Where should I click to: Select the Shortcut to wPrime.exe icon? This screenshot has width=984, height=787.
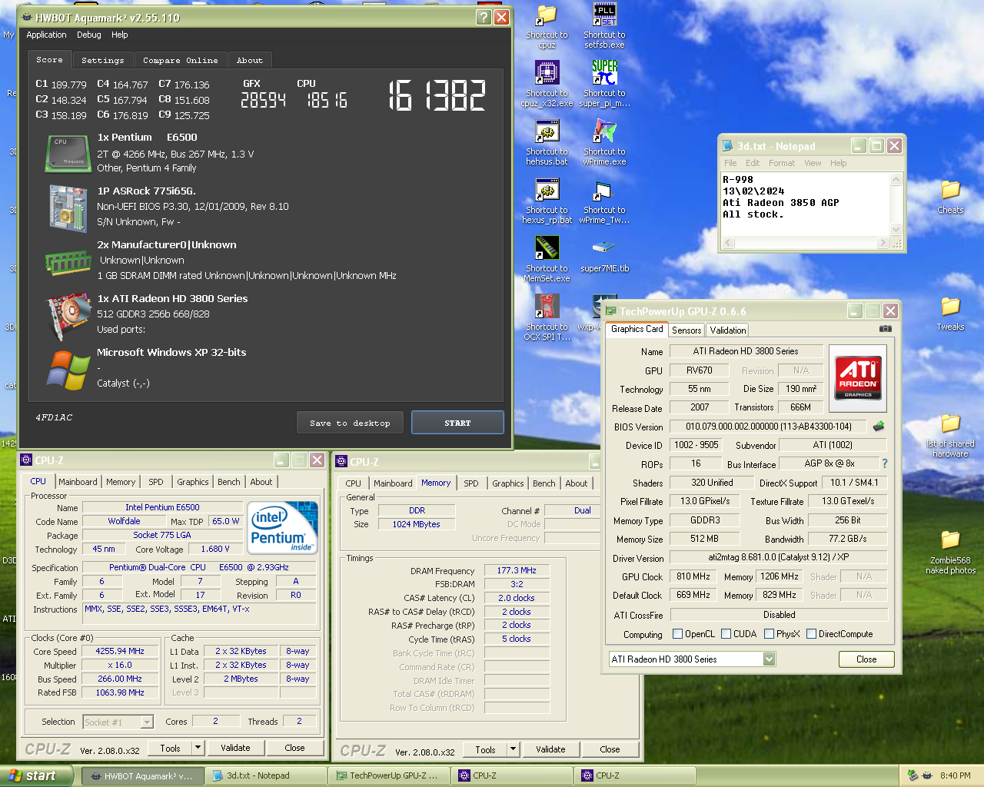[x=604, y=142]
